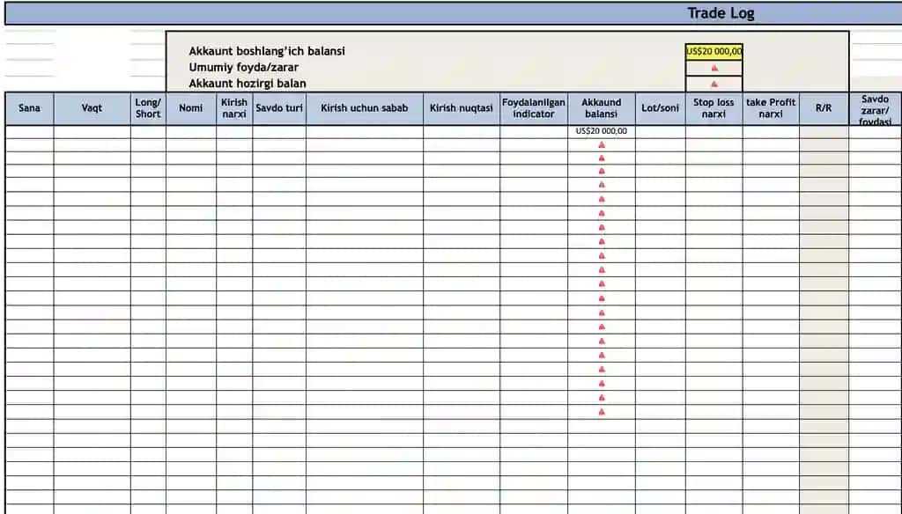Select the Nomi column header
Screen dimensions: 902x514
coord(191,108)
